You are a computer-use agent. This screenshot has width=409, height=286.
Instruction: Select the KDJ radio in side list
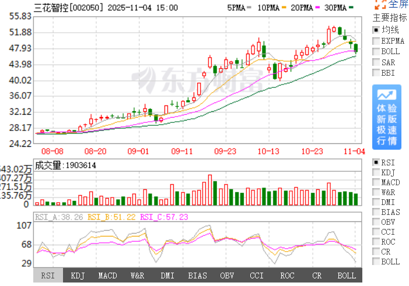(x=376, y=172)
